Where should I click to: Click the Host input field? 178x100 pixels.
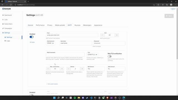(x=72, y=35)
